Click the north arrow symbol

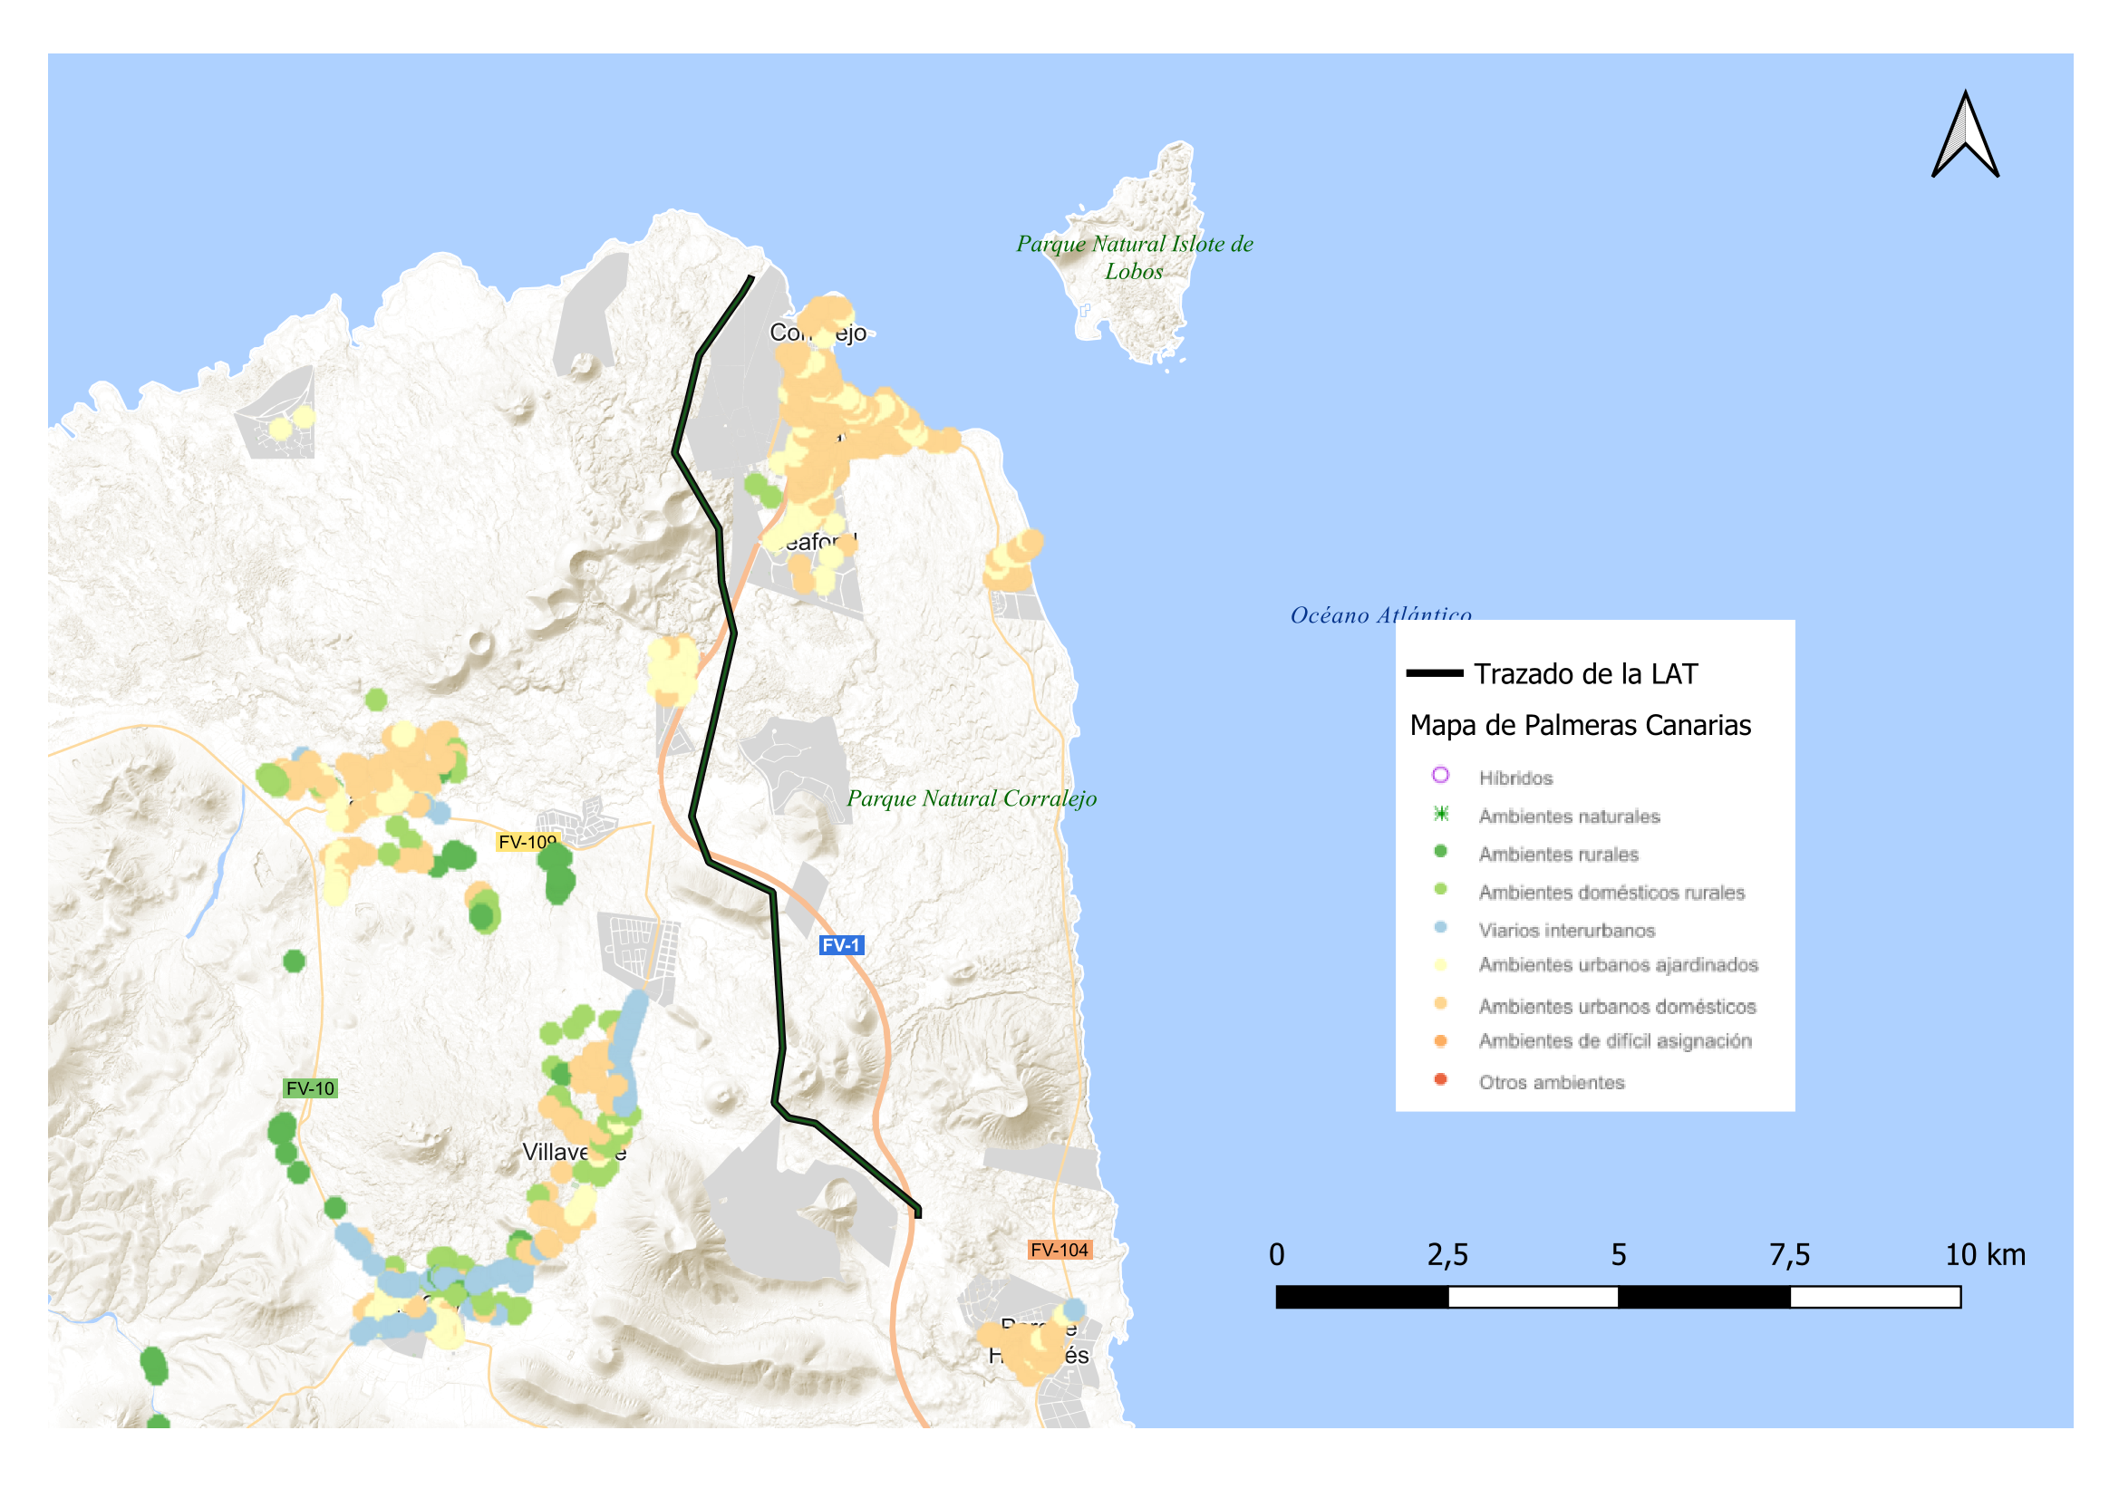point(1964,136)
